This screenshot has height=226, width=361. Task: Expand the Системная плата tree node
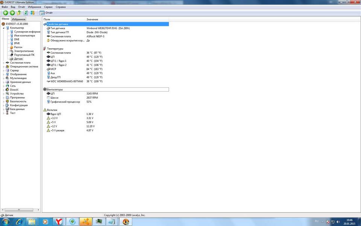click(x=4, y=63)
